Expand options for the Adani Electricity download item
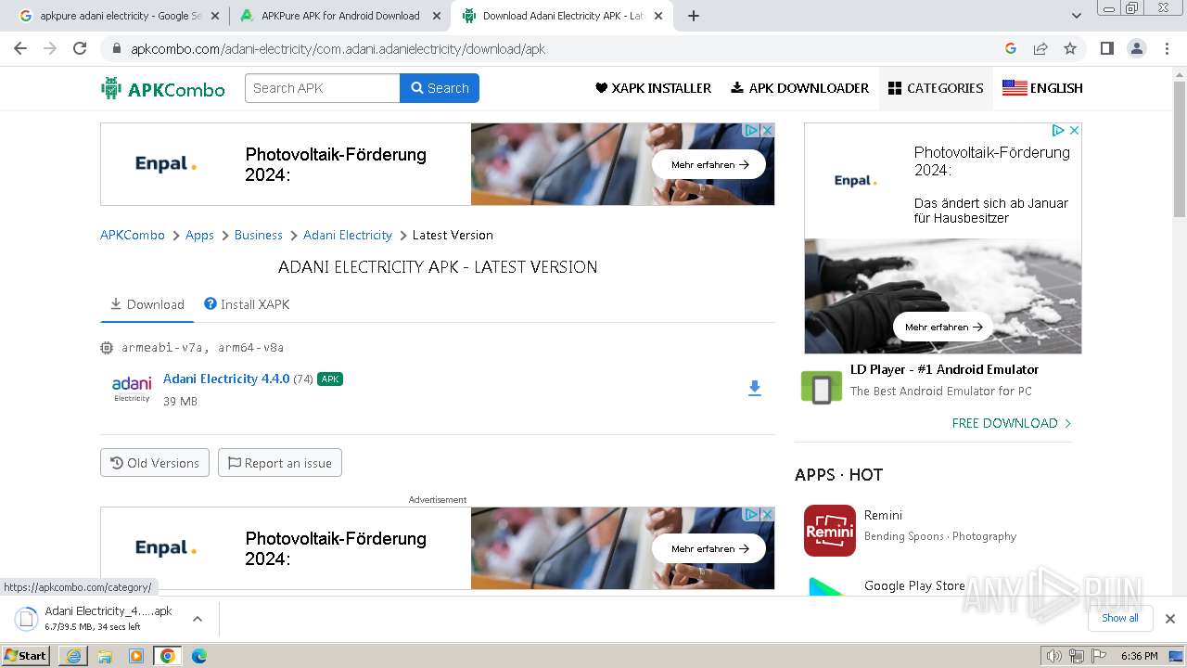This screenshot has height=668, width=1187. [198, 619]
